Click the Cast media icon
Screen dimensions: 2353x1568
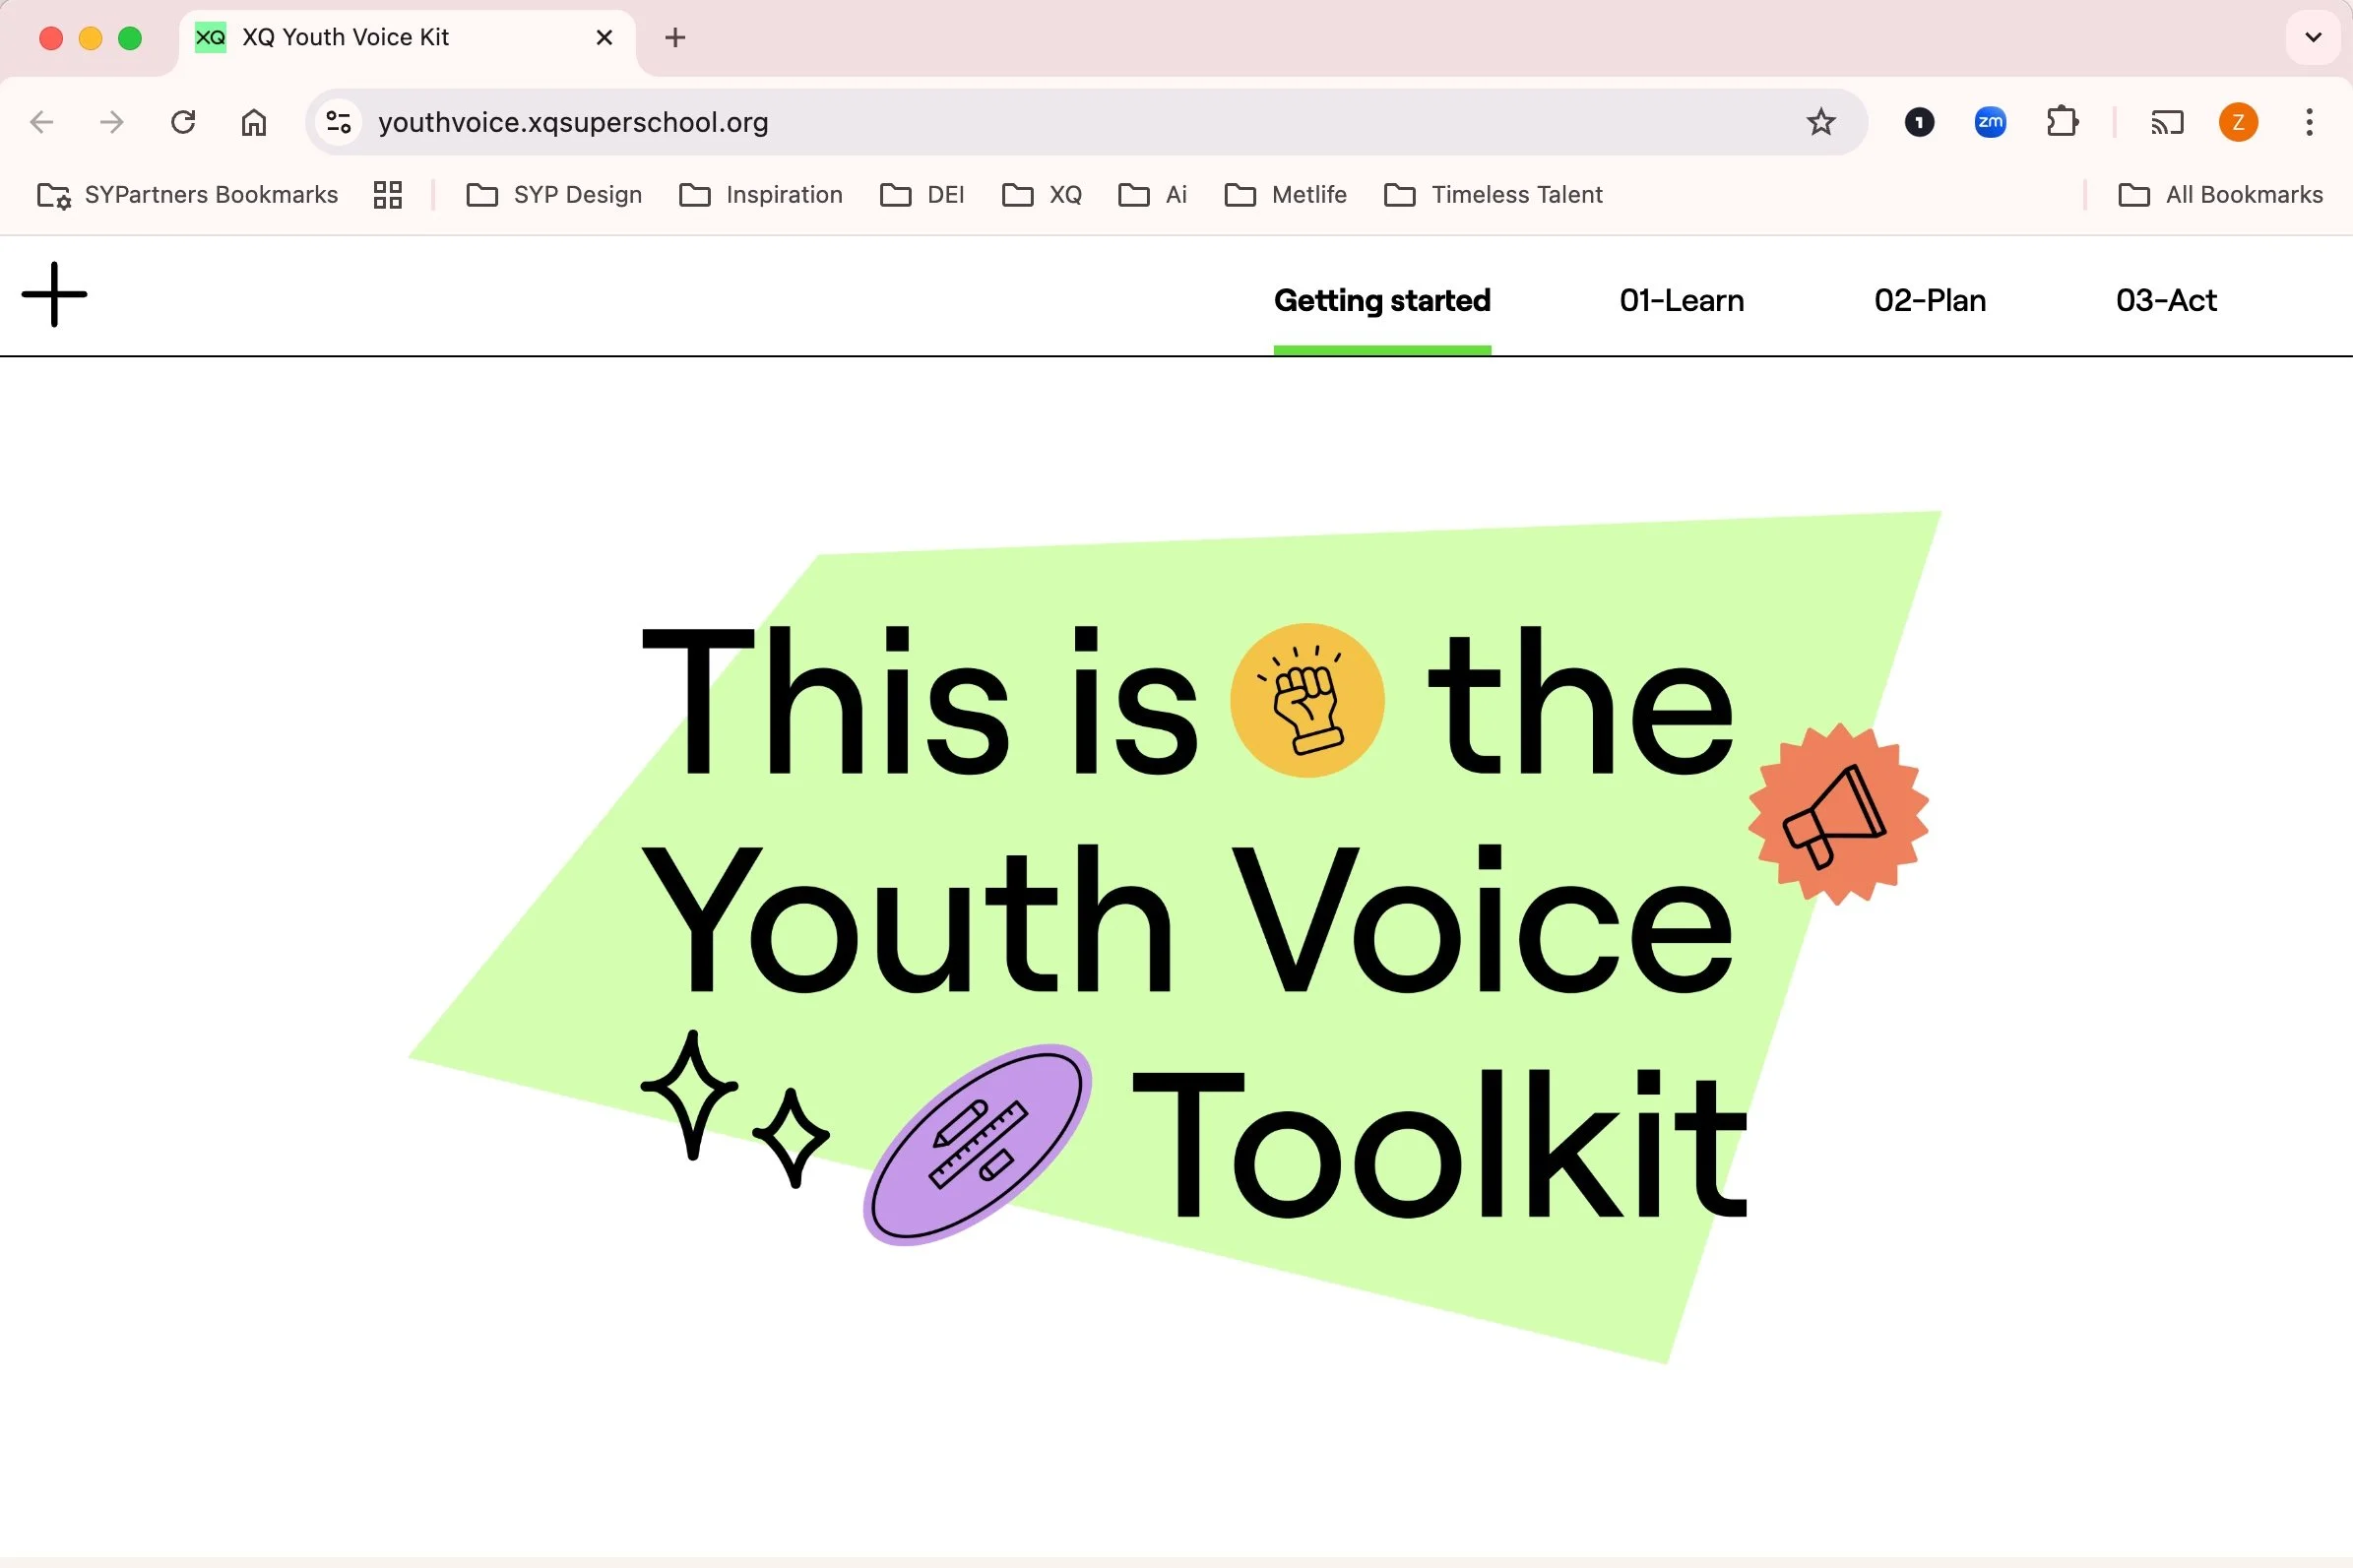pyautogui.click(x=2167, y=122)
